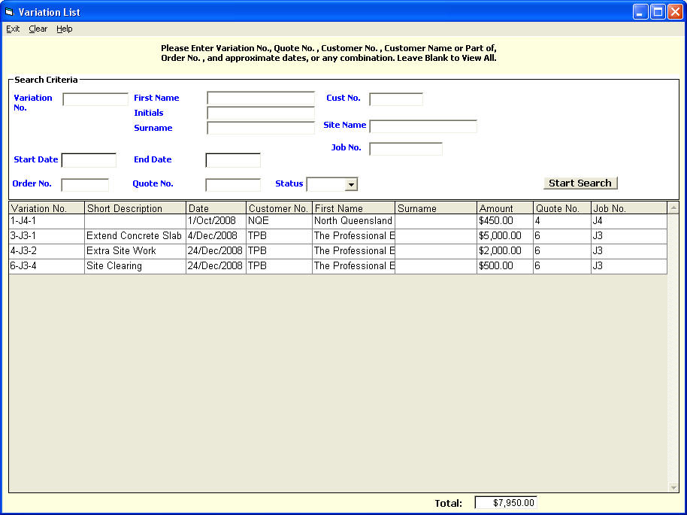Click the Amount column header
687x515 pixels.
point(505,208)
